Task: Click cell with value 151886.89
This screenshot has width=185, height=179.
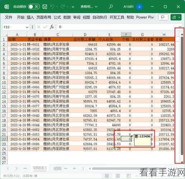Action: pos(164,149)
